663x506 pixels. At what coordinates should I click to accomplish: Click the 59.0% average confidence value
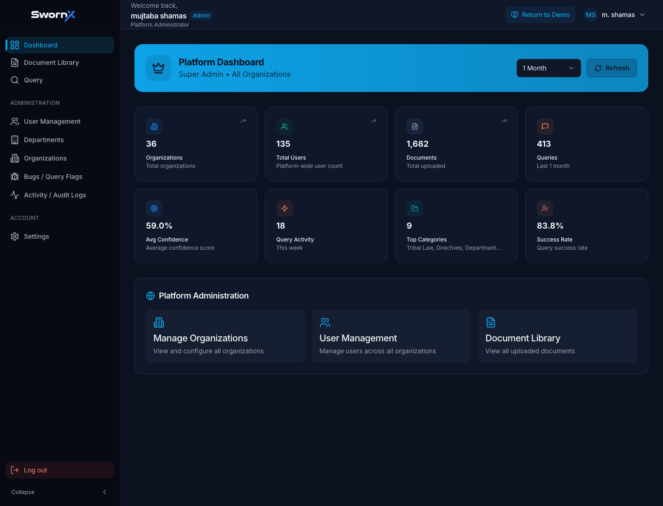[159, 226]
